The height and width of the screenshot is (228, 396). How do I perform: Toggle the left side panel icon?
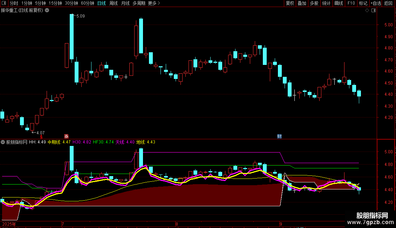pyautogui.click(x=4, y=3)
